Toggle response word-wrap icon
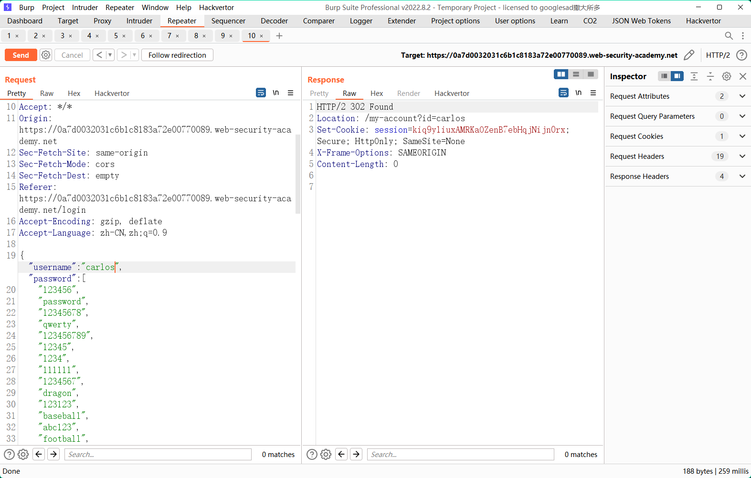This screenshot has width=751, height=478. 563,93
